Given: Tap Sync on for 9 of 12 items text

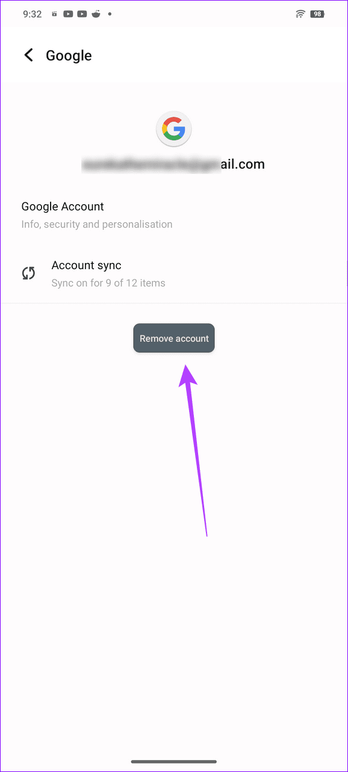Looking at the screenshot, I should tap(108, 283).
